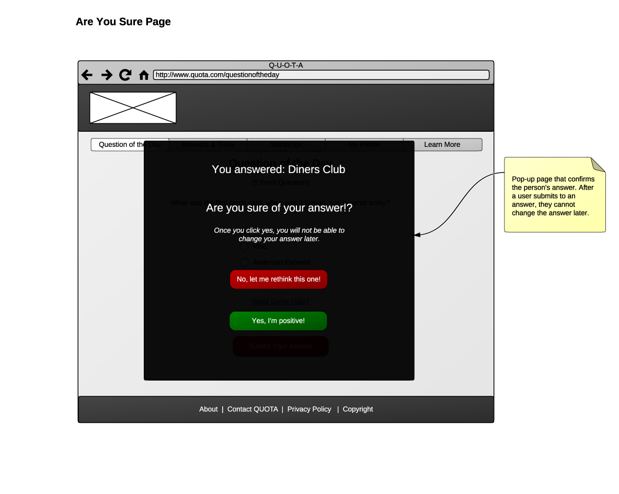Viewport: 619px width, 494px height.
Task: Open the Question of the Day tab
Action: tap(130, 144)
